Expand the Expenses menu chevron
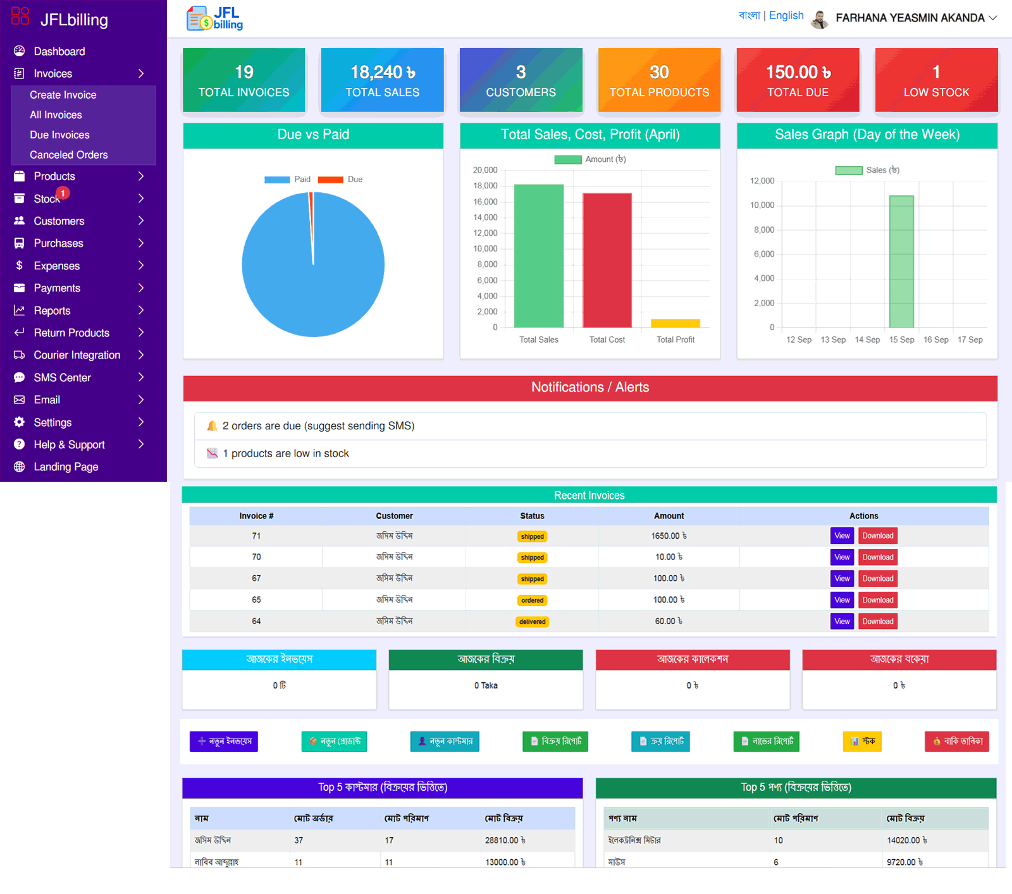 (x=141, y=266)
